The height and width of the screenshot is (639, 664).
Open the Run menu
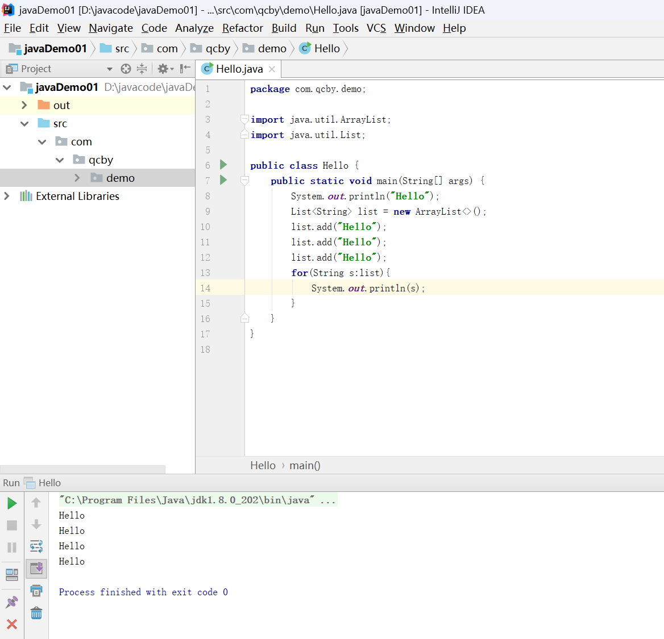click(x=315, y=28)
